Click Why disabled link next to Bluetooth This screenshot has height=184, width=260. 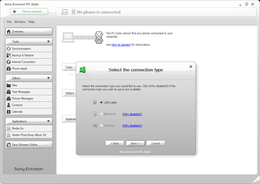coord(132,114)
